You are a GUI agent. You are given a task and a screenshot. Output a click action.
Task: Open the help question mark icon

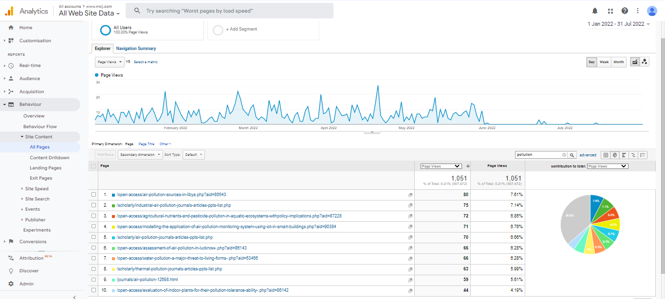click(625, 11)
